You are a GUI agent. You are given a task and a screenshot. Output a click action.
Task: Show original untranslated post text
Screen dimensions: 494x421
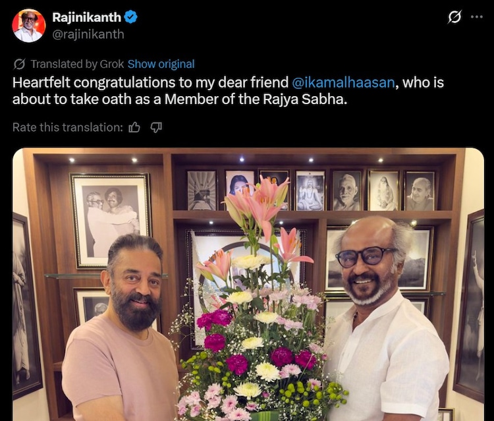tap(161, 64)
